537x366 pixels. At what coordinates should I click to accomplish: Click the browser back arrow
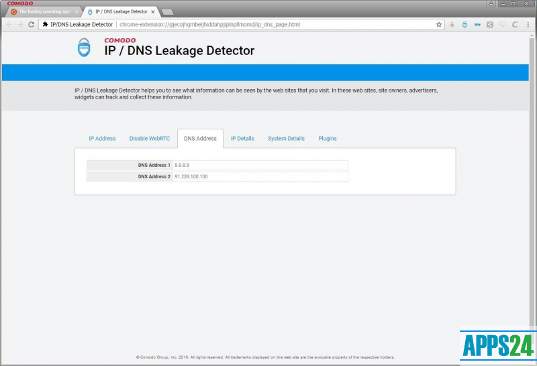pos(9,25)
